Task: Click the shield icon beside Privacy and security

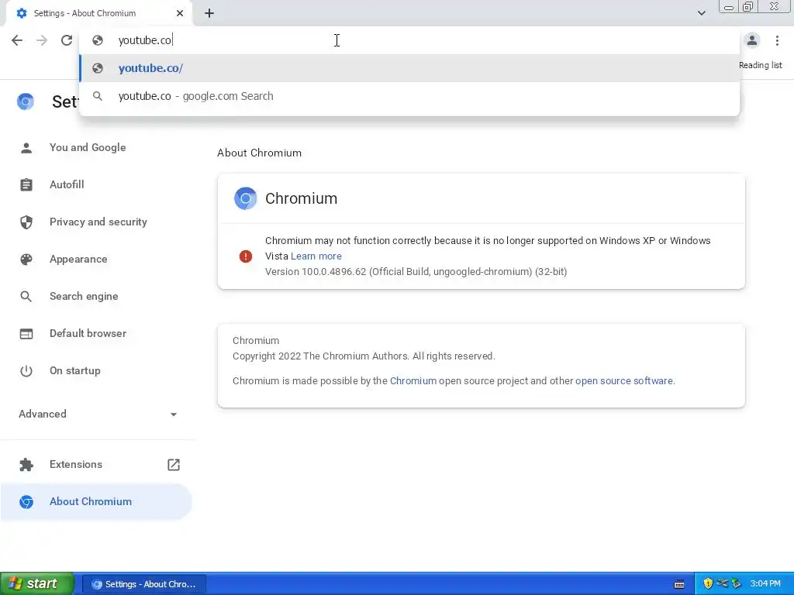Action: [x=26, y=222]
